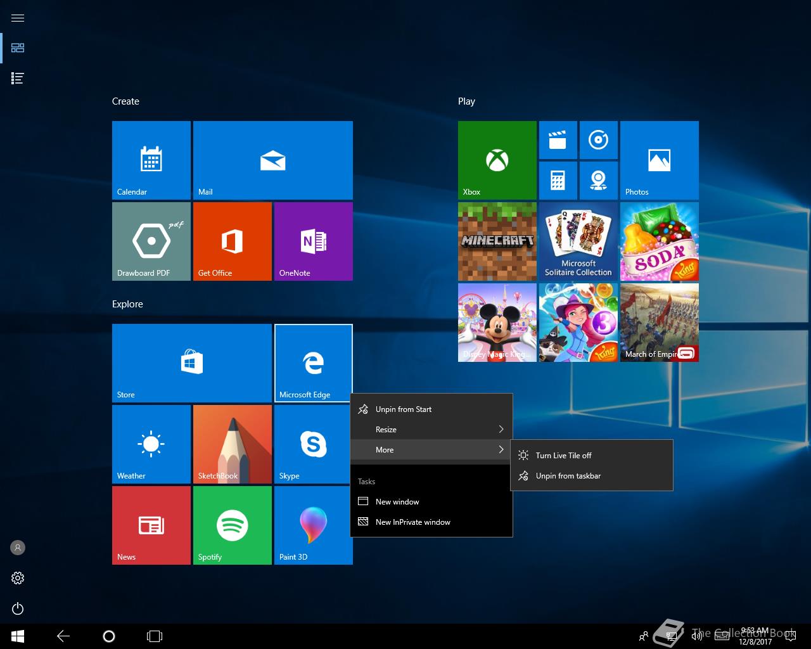Open the Action Center icon

click(x=789, y=636)
